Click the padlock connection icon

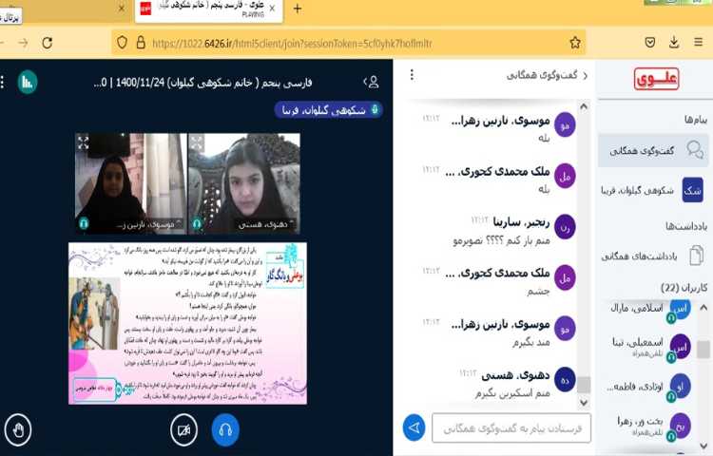pos(141,43)
